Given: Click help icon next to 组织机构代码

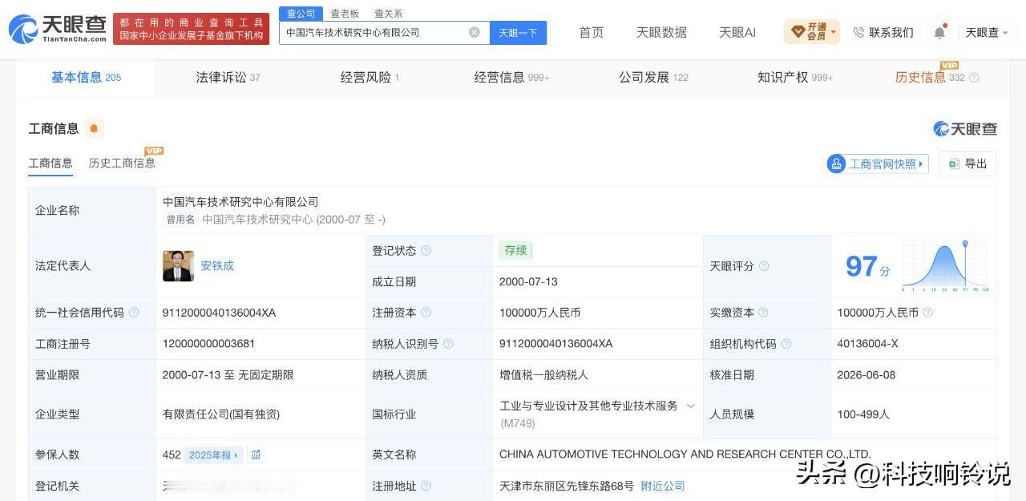Looking at the screenshot, I should (786, 344).
